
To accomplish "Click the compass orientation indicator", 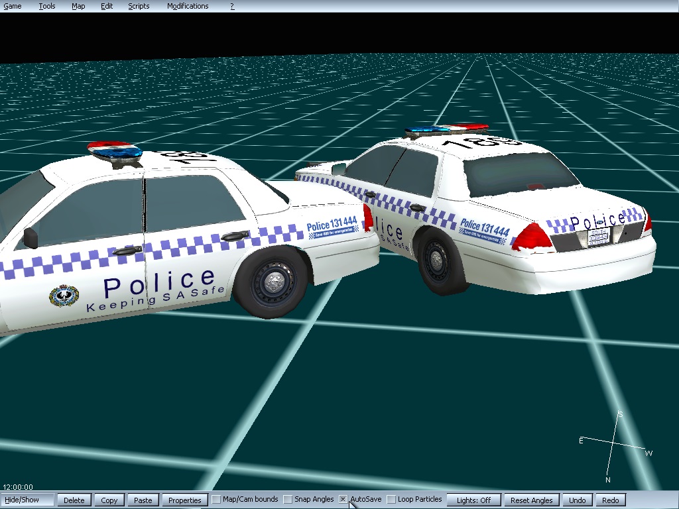I will pyautogui.click(x=616, y=447).
